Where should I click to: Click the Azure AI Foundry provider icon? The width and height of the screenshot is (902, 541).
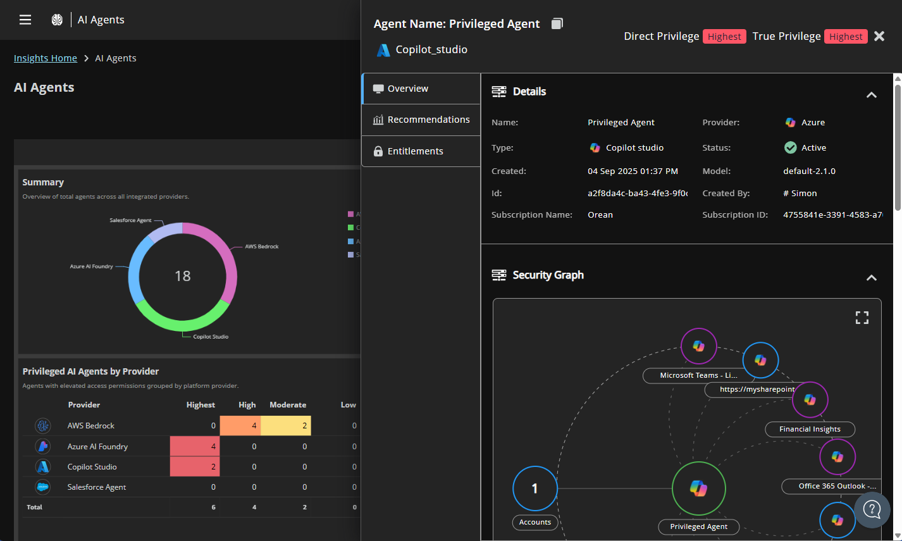tap(43, 446)
